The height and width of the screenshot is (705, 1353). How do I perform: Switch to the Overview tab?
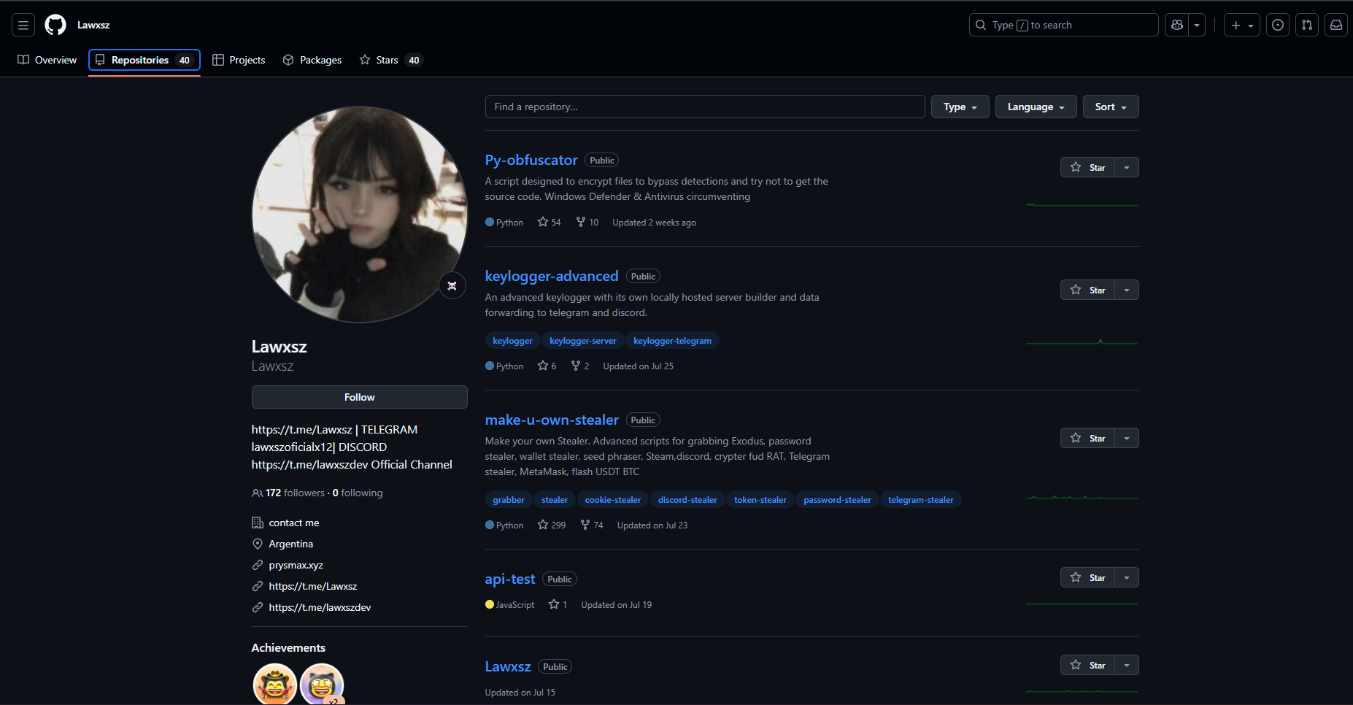point(47,60)
